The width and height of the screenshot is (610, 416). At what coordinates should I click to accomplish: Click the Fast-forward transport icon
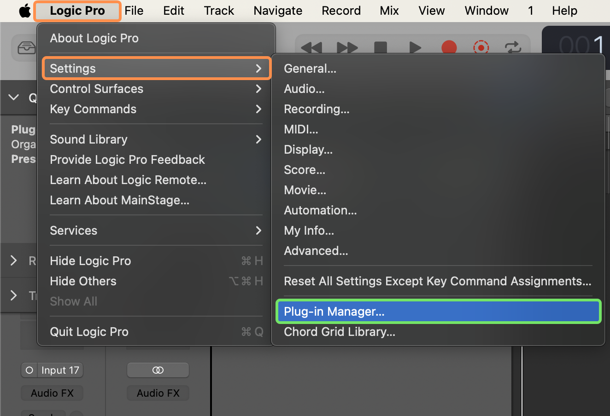347,47
